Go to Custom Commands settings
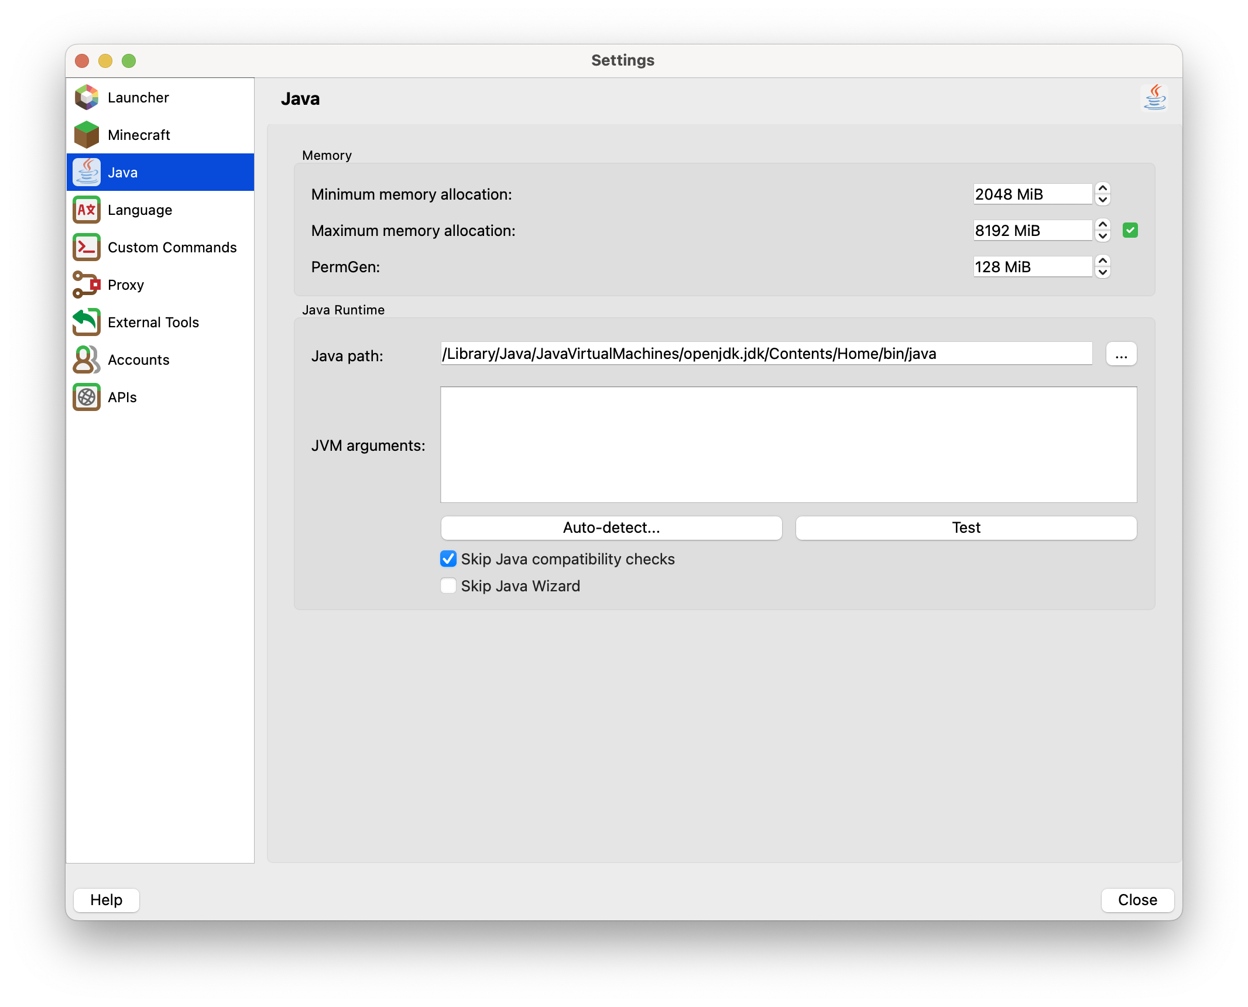Screen dimensions: 1248x1007 [x=160, y=247]
